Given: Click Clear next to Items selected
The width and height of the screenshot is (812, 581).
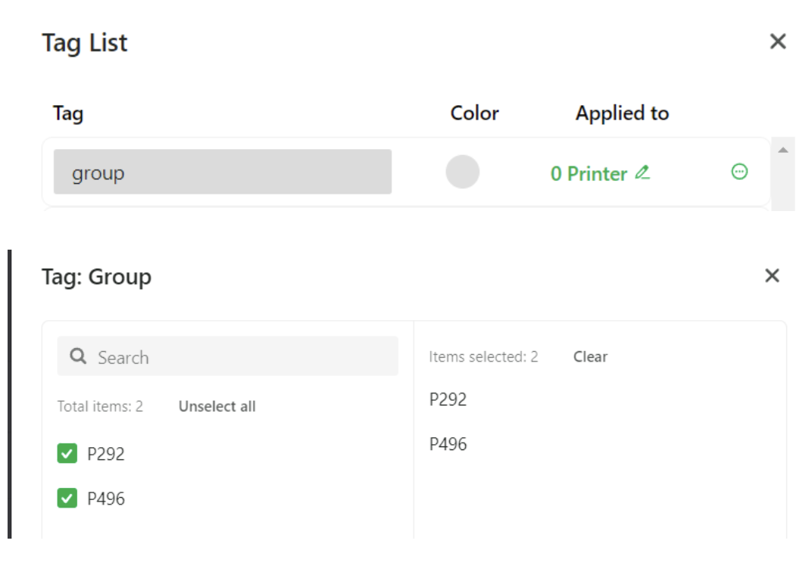Looking at the screenshot, I should pyautogui.click(x=590, y=356).
